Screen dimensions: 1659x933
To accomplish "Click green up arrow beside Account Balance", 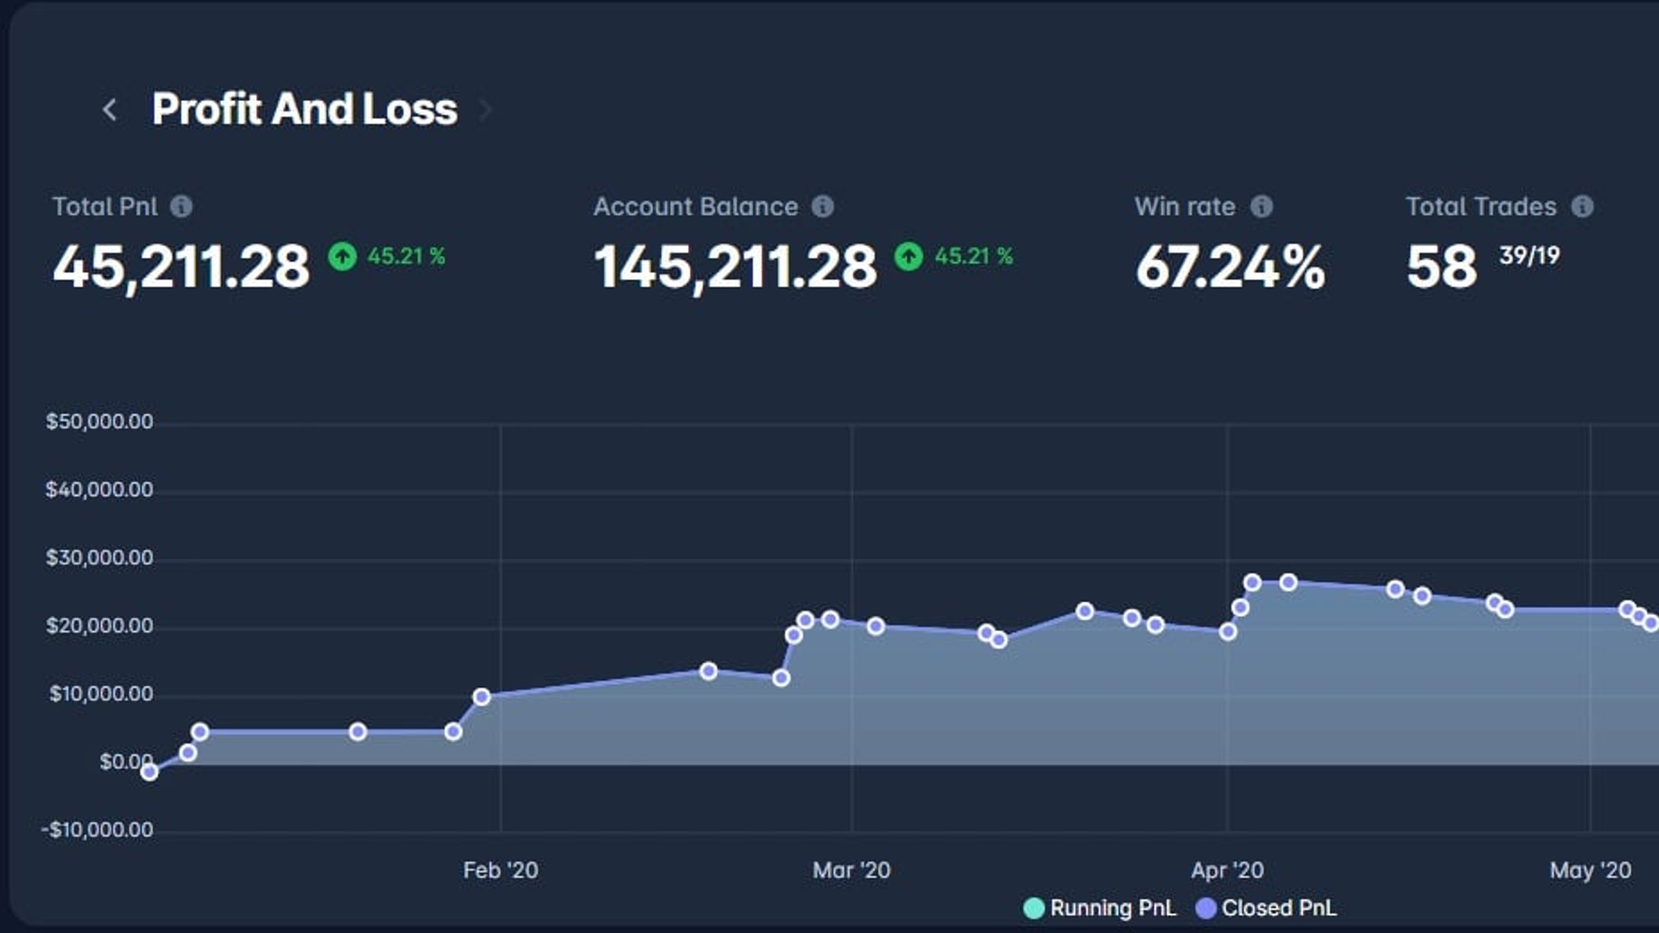I will pos(908,257).
